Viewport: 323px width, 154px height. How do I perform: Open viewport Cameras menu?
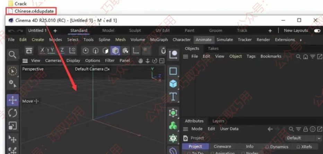pyautogui.click(x=53, y=61)
